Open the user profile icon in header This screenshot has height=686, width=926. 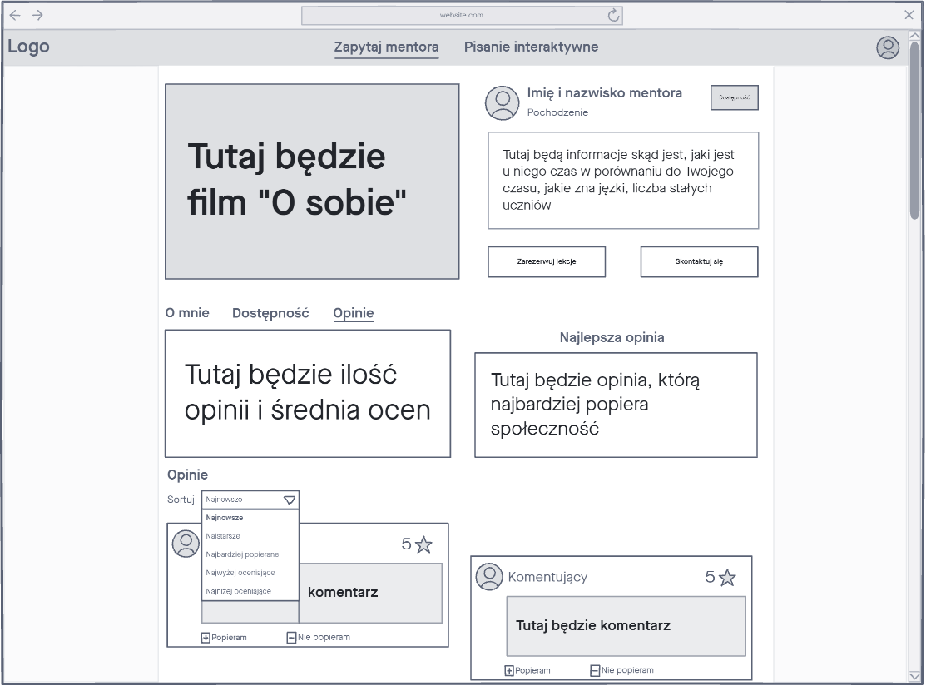pos(888,47)
